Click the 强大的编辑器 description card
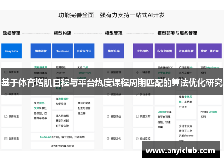The image size is (224, 162). click(x=62, y=121)
